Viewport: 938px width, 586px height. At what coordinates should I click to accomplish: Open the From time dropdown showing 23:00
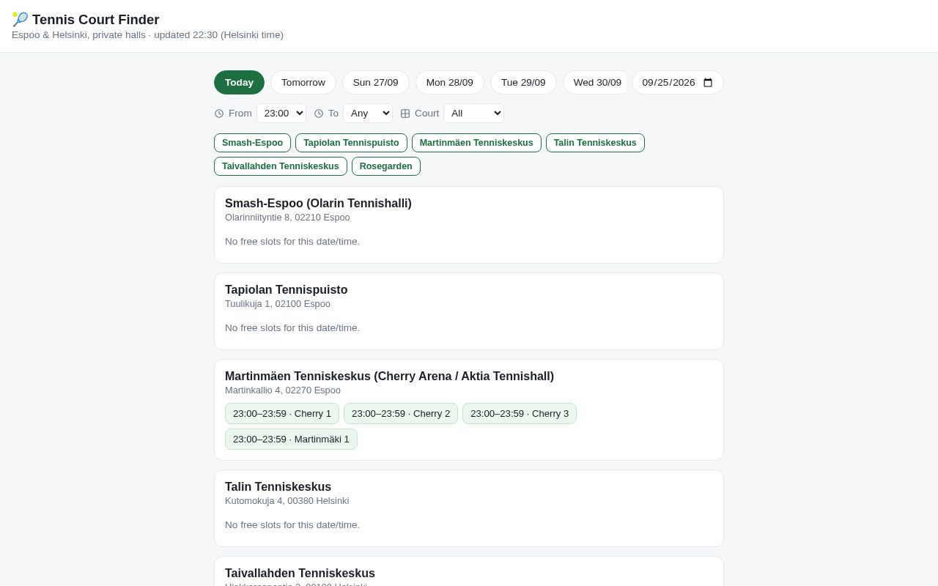[x=281, y=114]
